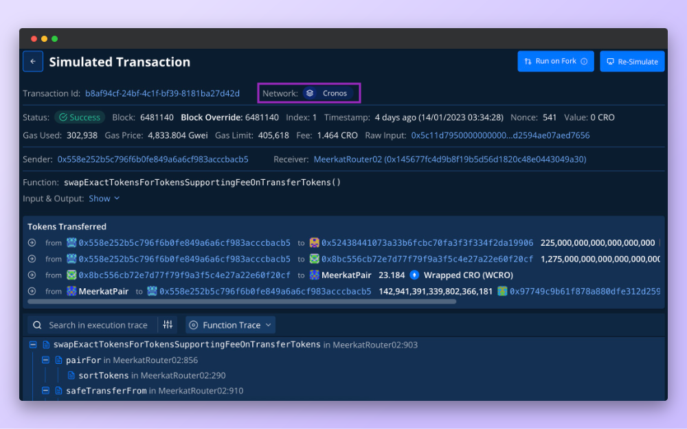This screenshot has width=687, height=429.
Task: Open MeerkatPair sender in the fourth transfer row
Action: click(104, 291)
